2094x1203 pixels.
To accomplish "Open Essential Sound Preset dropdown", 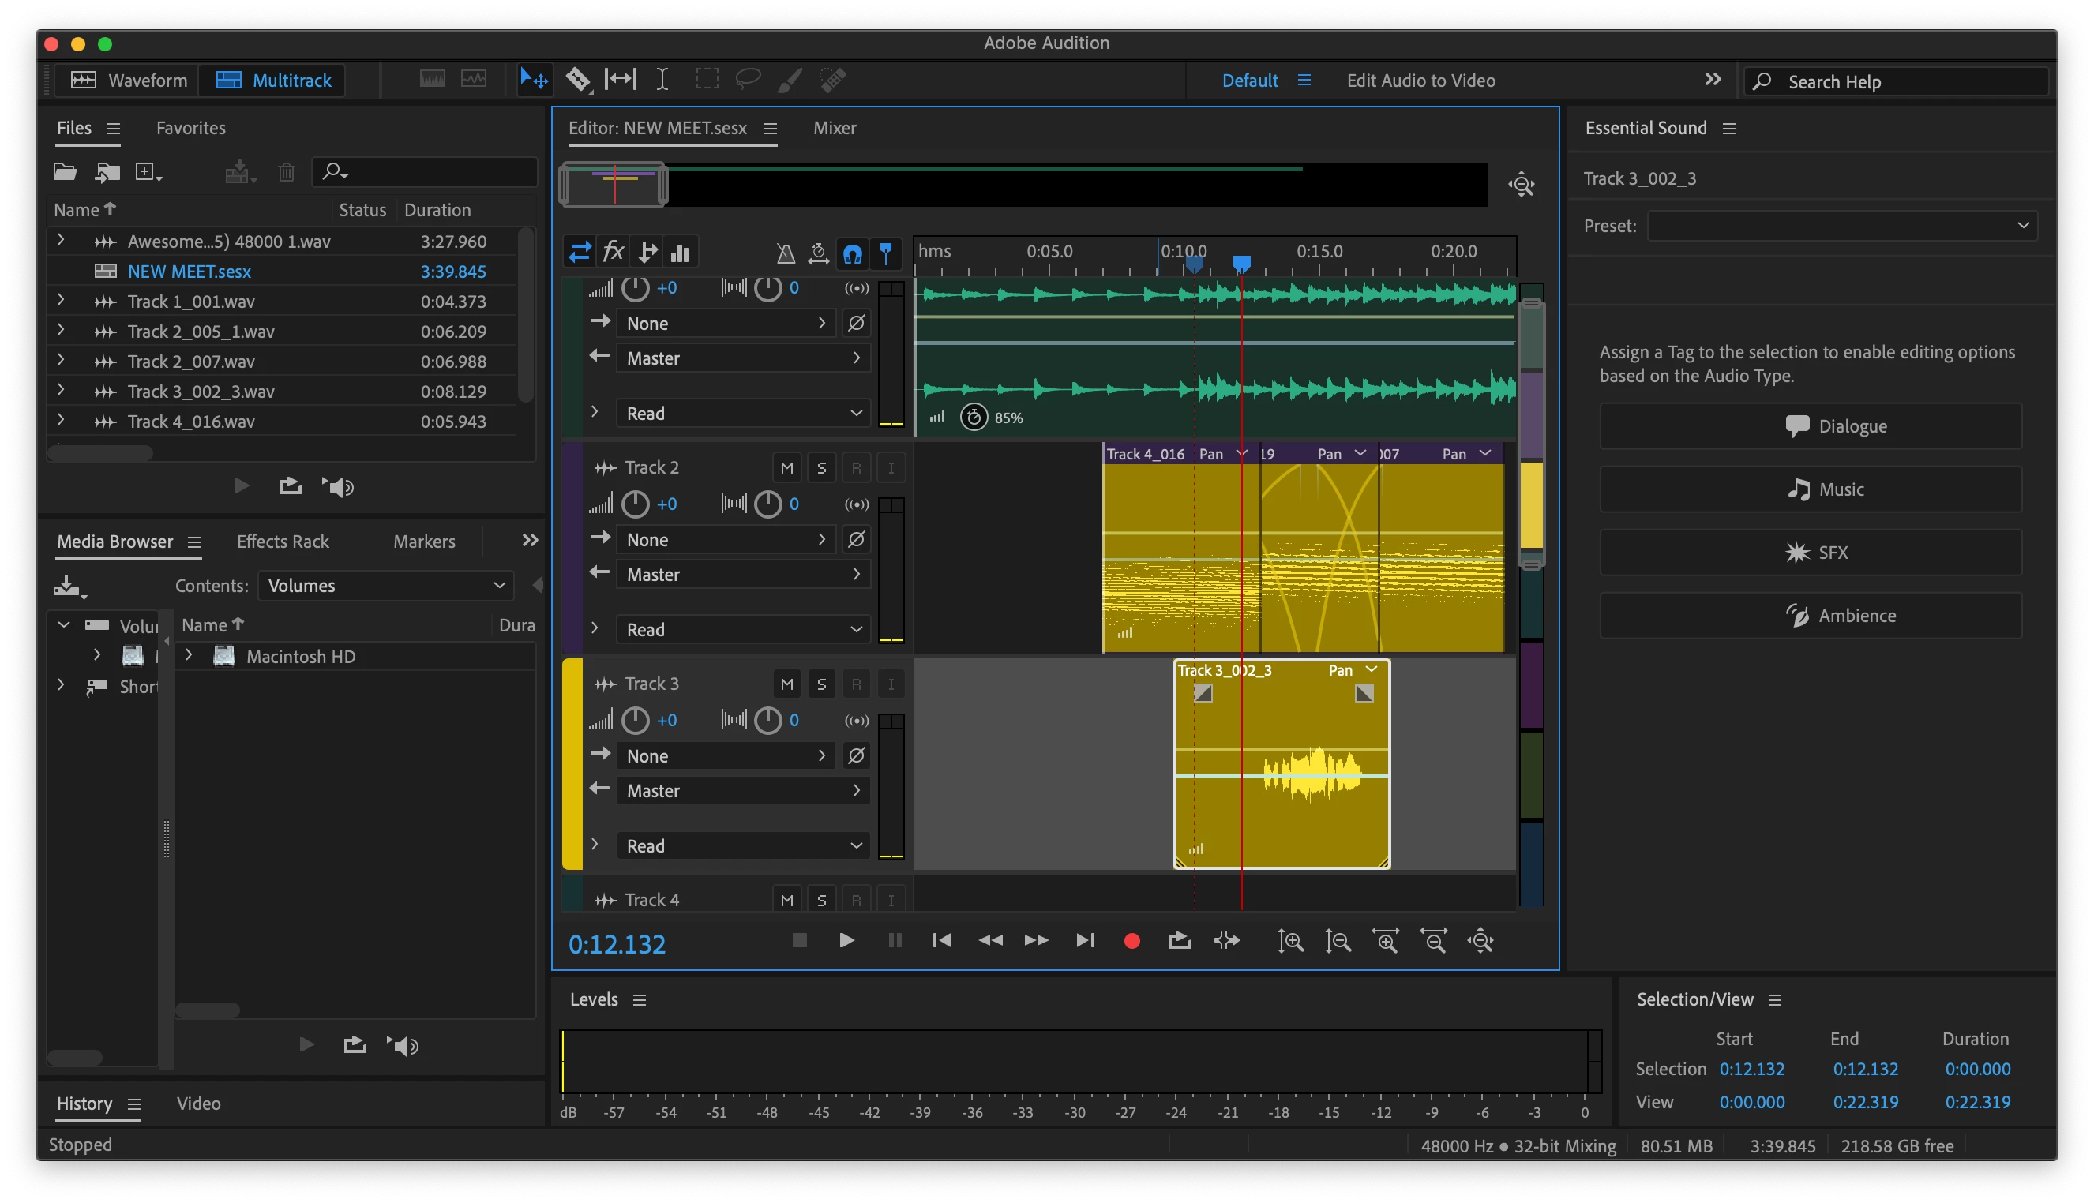I will [x=1841, y=226].
